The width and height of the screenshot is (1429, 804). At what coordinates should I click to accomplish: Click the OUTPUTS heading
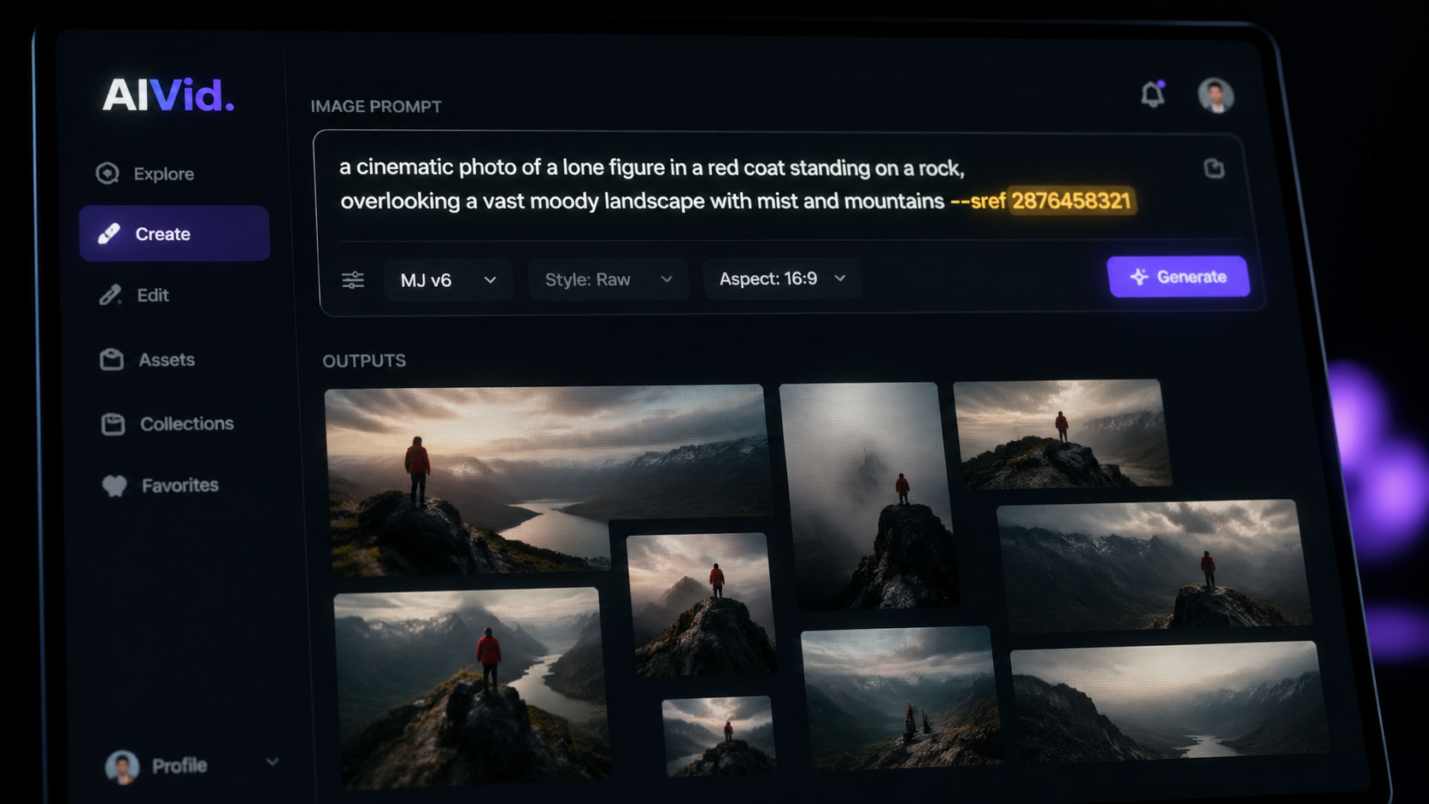pos(364,361)
